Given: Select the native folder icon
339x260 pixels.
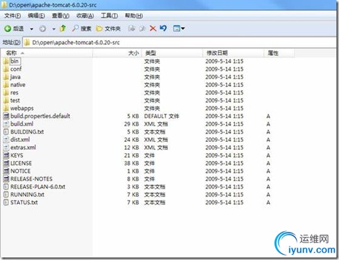Looking at the screenshot, I should click(6, 85).
